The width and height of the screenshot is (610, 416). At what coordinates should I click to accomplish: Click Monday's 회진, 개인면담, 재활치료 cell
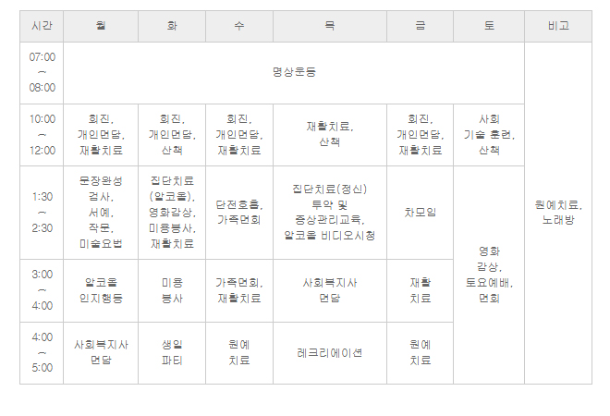[101, 135]
